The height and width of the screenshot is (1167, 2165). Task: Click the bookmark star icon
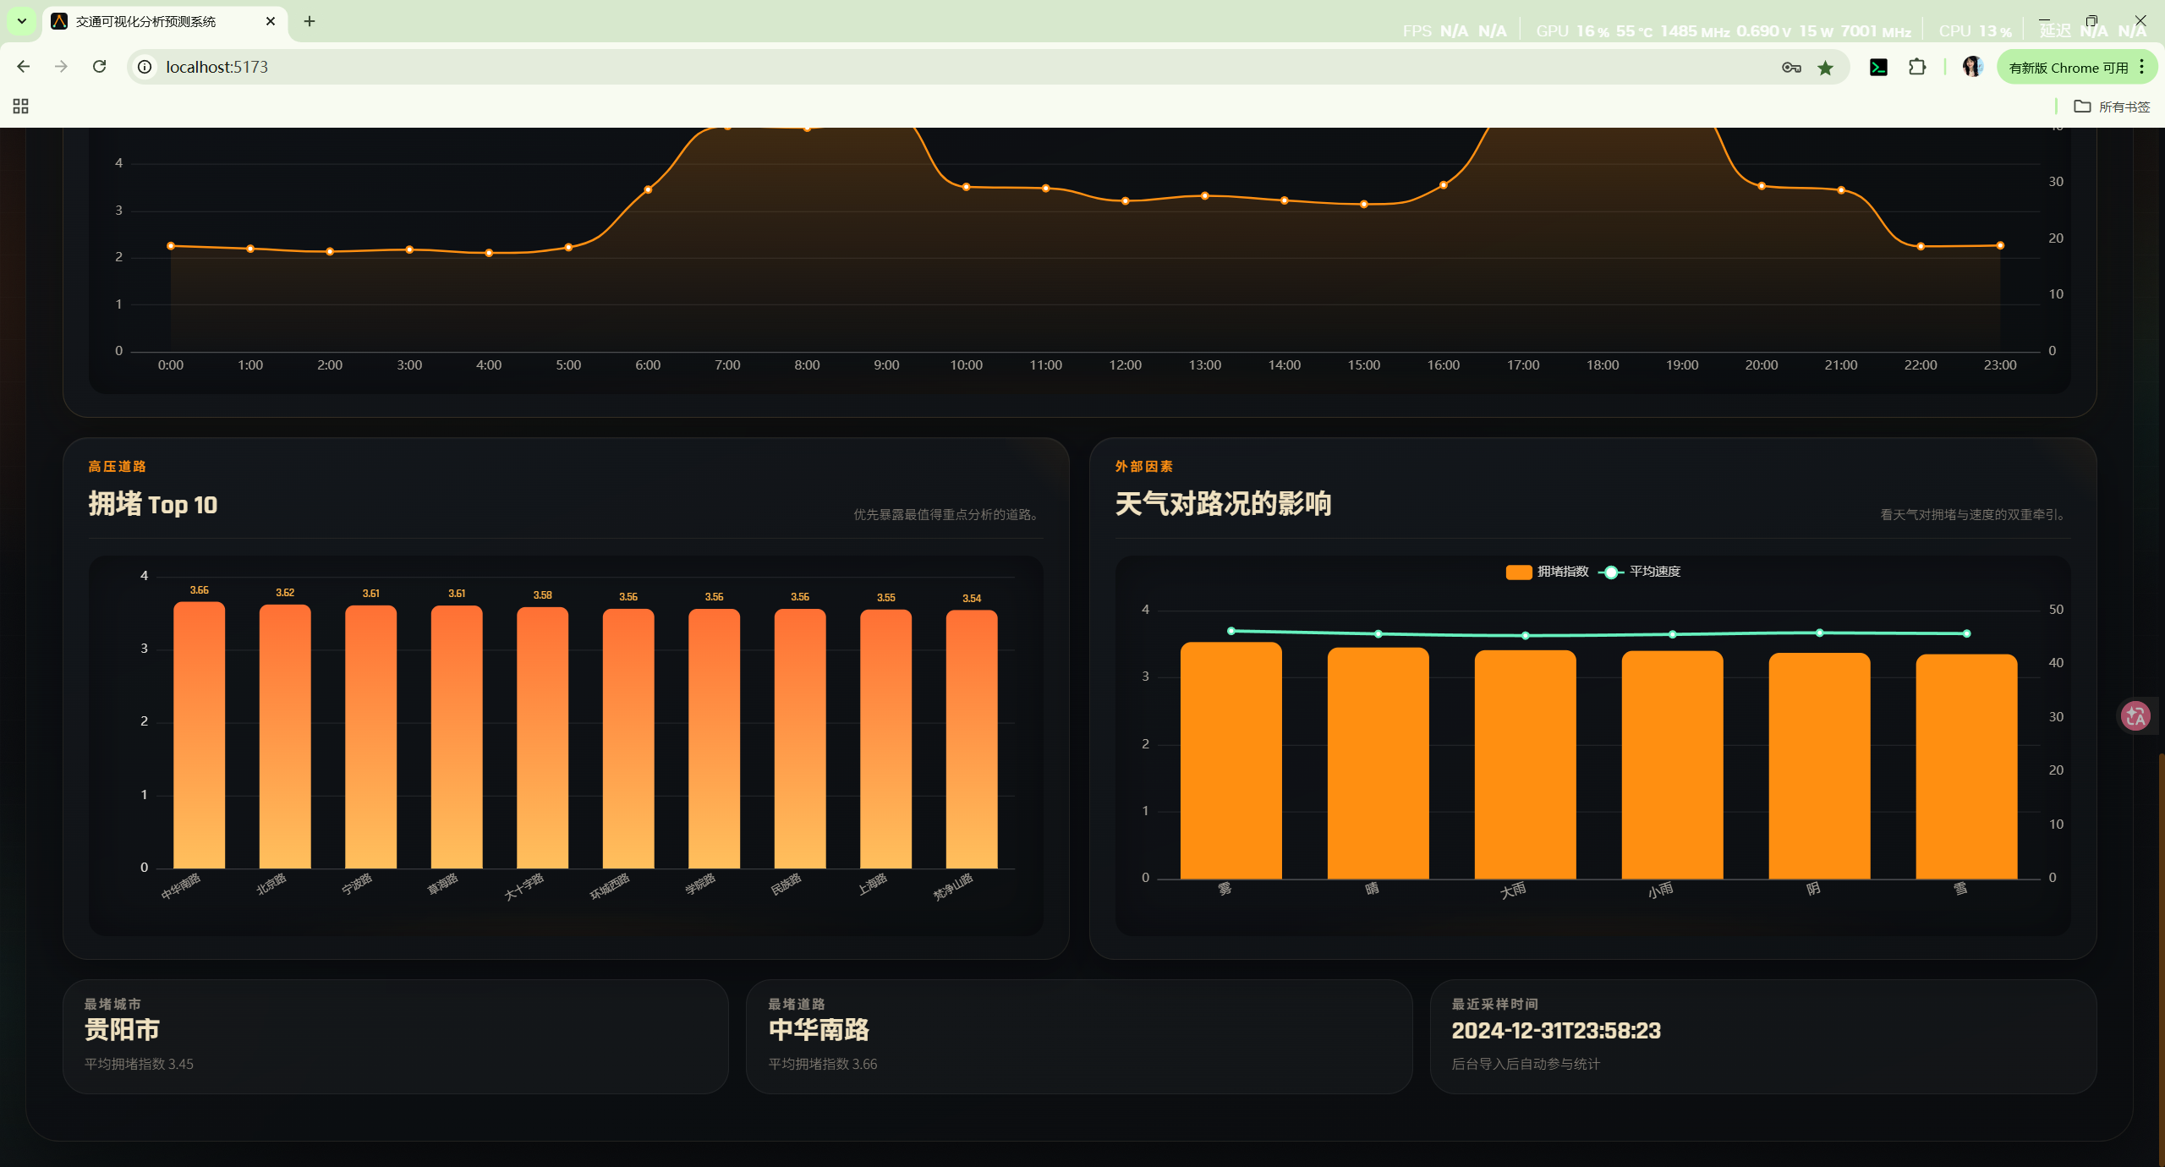pyautogui.click(x=1826, y=68)
